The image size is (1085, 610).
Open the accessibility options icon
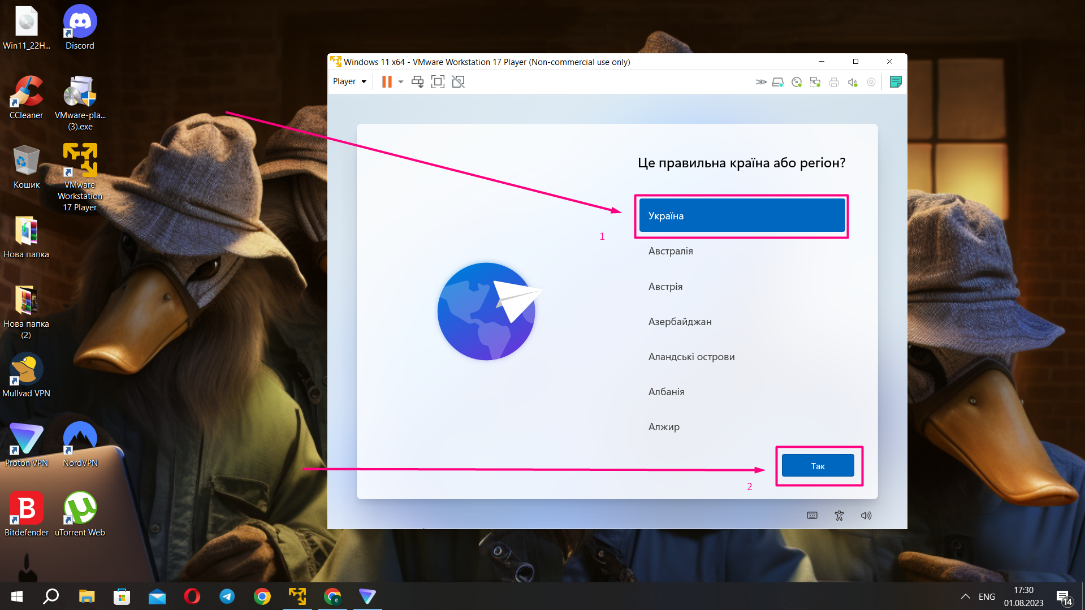(839, 516)
